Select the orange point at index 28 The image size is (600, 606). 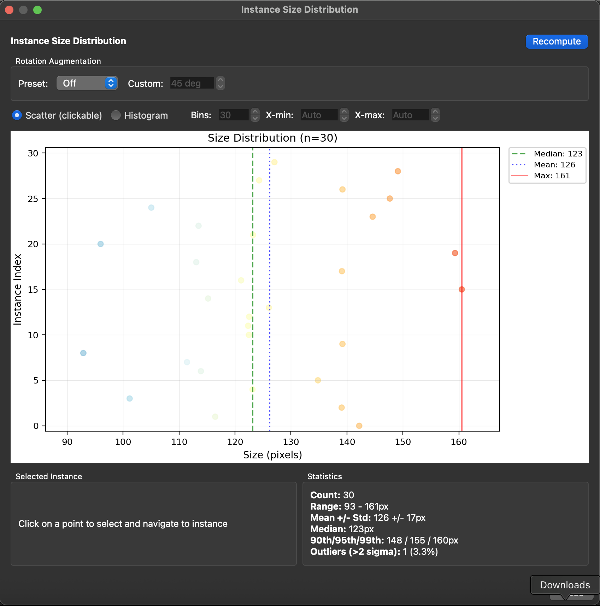pyautogui.click(x=398, y=171)
